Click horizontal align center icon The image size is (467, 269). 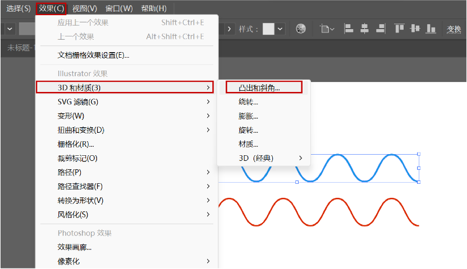pos(364,29)
